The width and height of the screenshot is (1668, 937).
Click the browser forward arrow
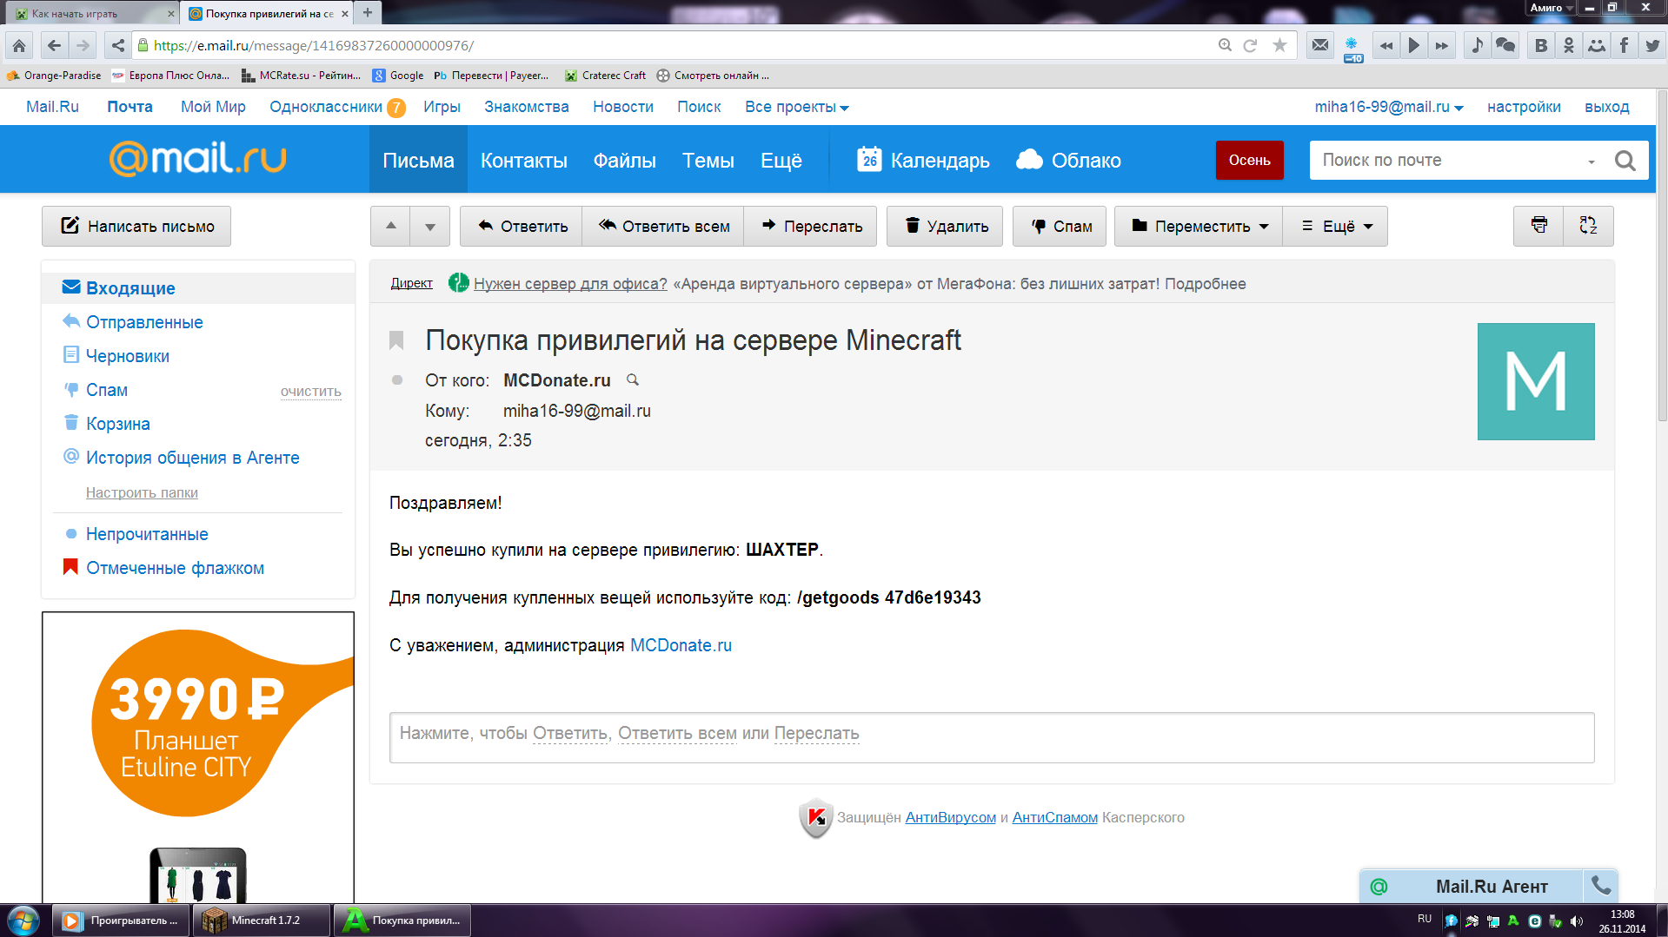[83, 45]
